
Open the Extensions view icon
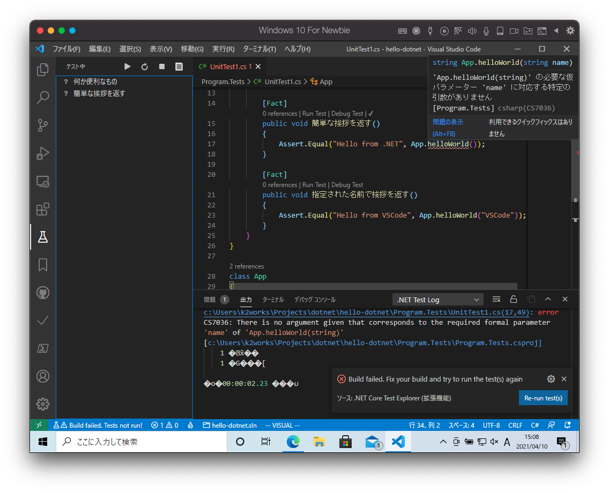[43, 209]
